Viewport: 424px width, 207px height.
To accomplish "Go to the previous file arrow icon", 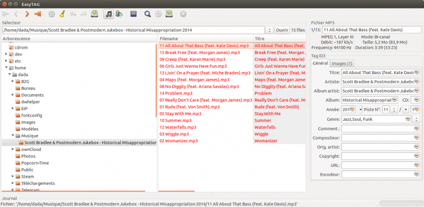I will pyautogui.click(x=16, y=14).
